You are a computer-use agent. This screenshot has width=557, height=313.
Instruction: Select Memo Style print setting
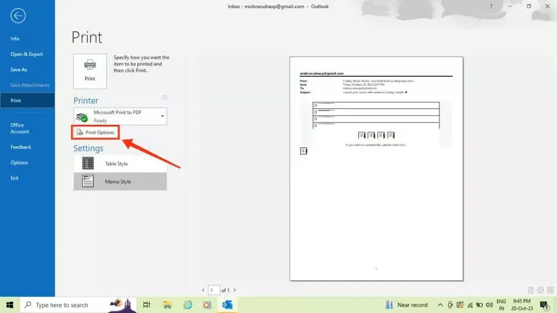120,181
